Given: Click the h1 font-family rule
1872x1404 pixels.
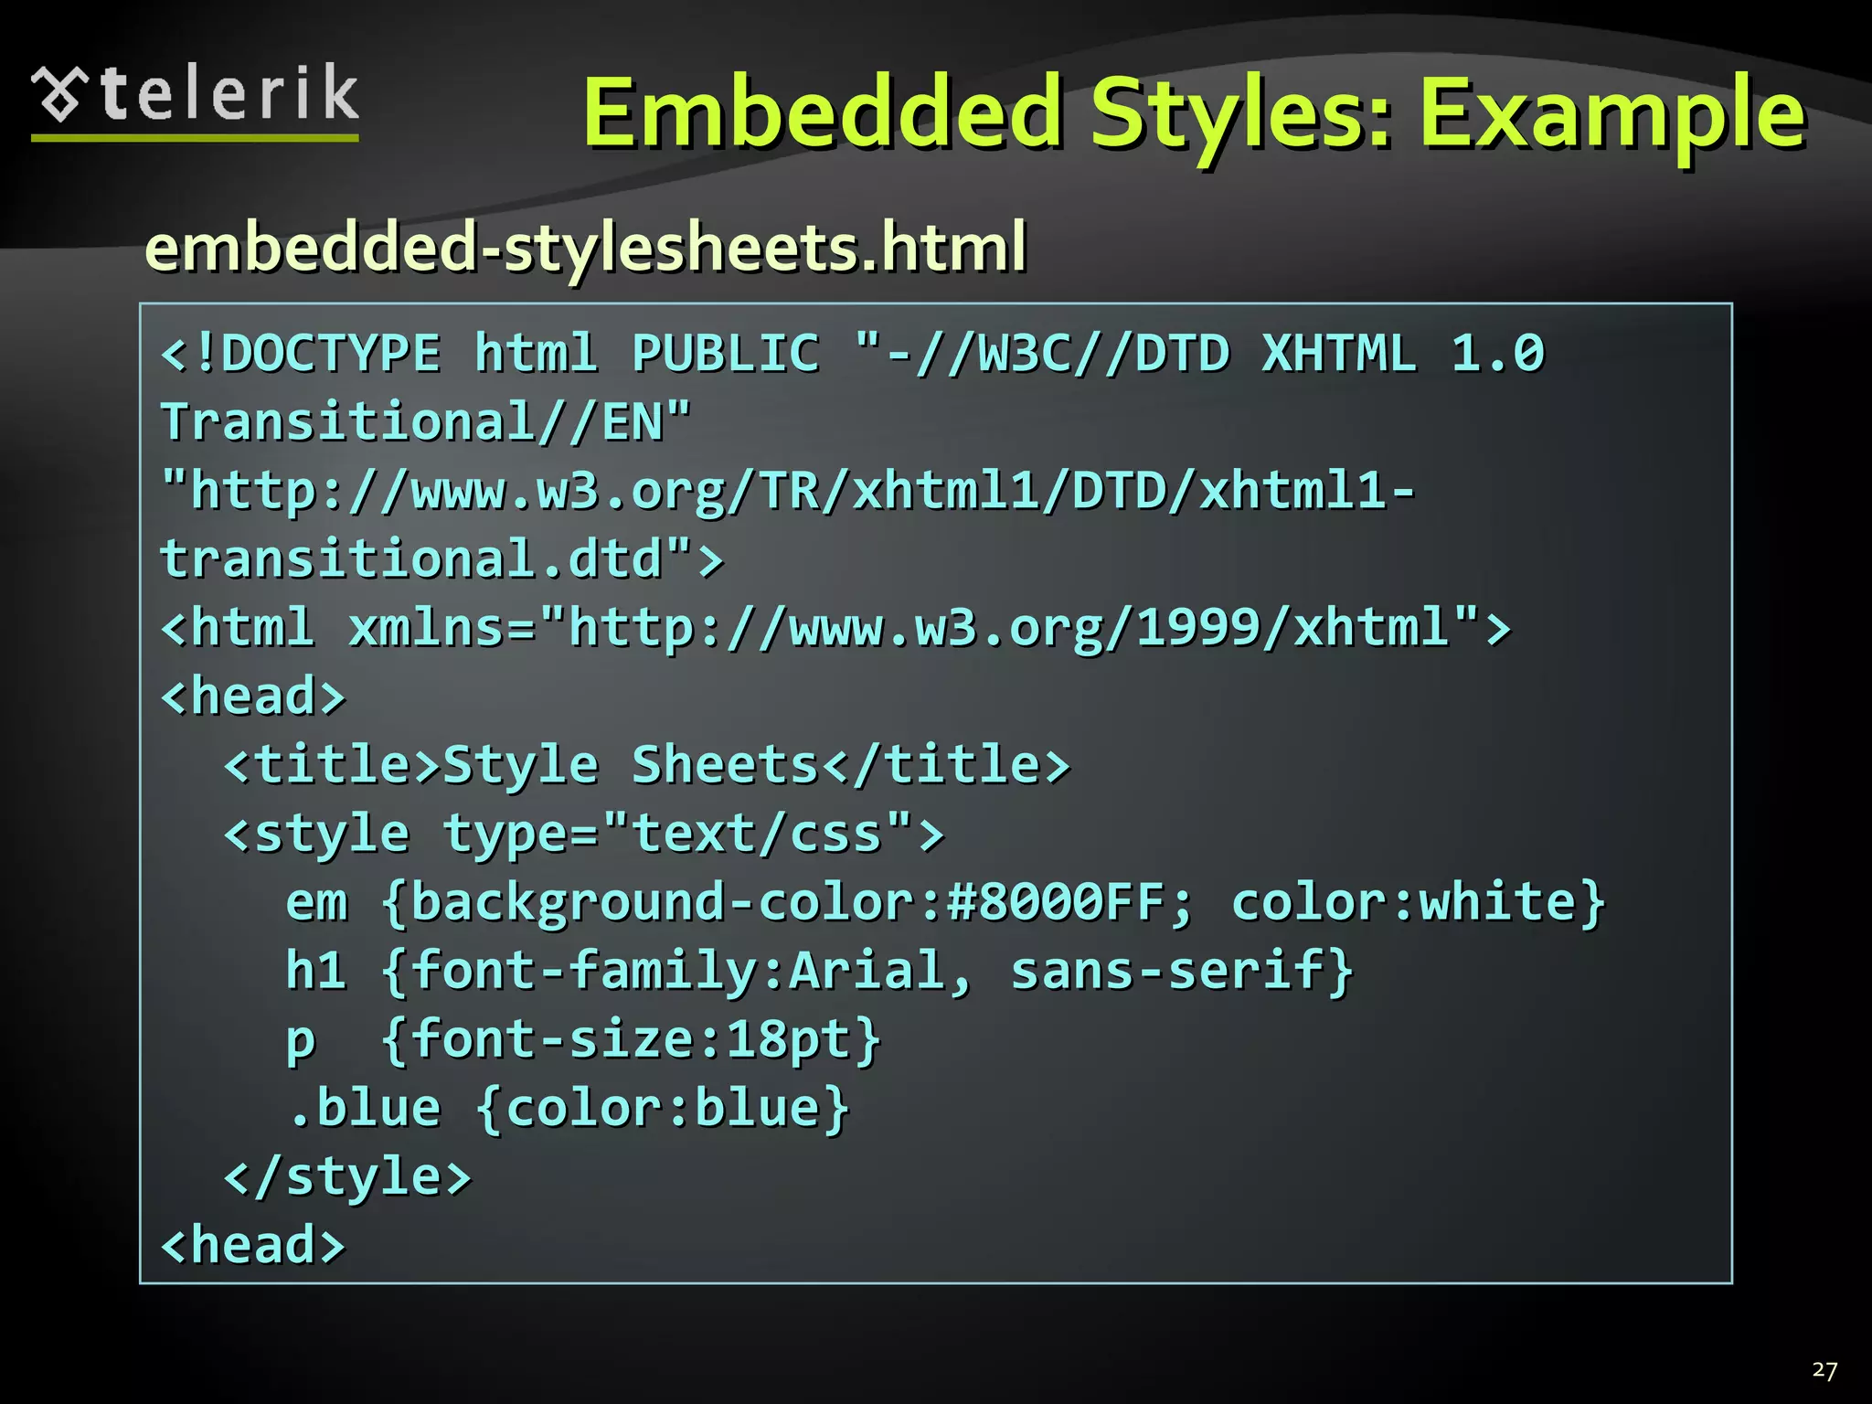Looking at the screenshot, I should click(818, 971).
